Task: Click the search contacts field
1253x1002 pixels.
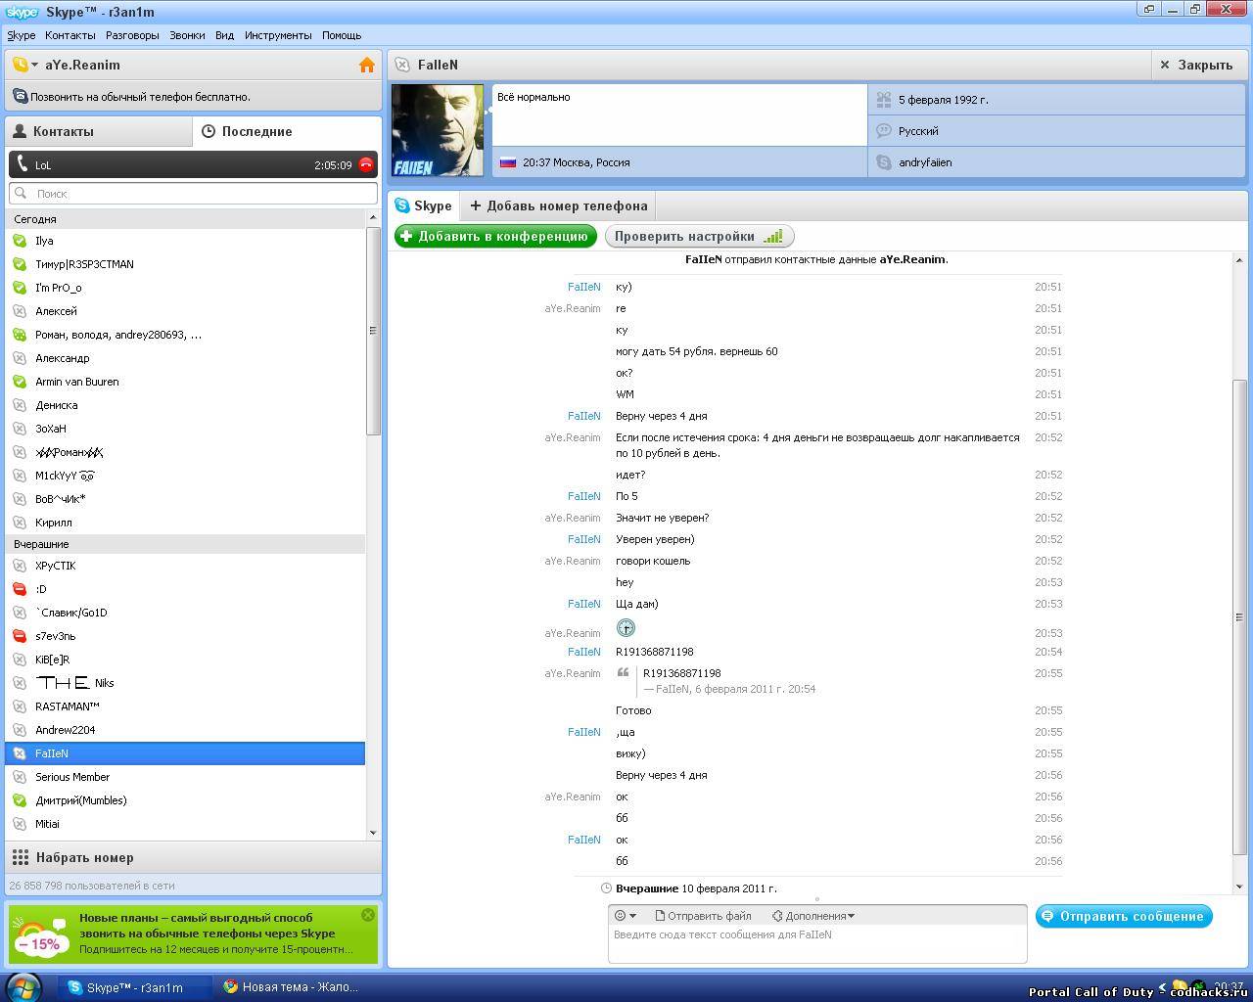Action: (193, 193)
